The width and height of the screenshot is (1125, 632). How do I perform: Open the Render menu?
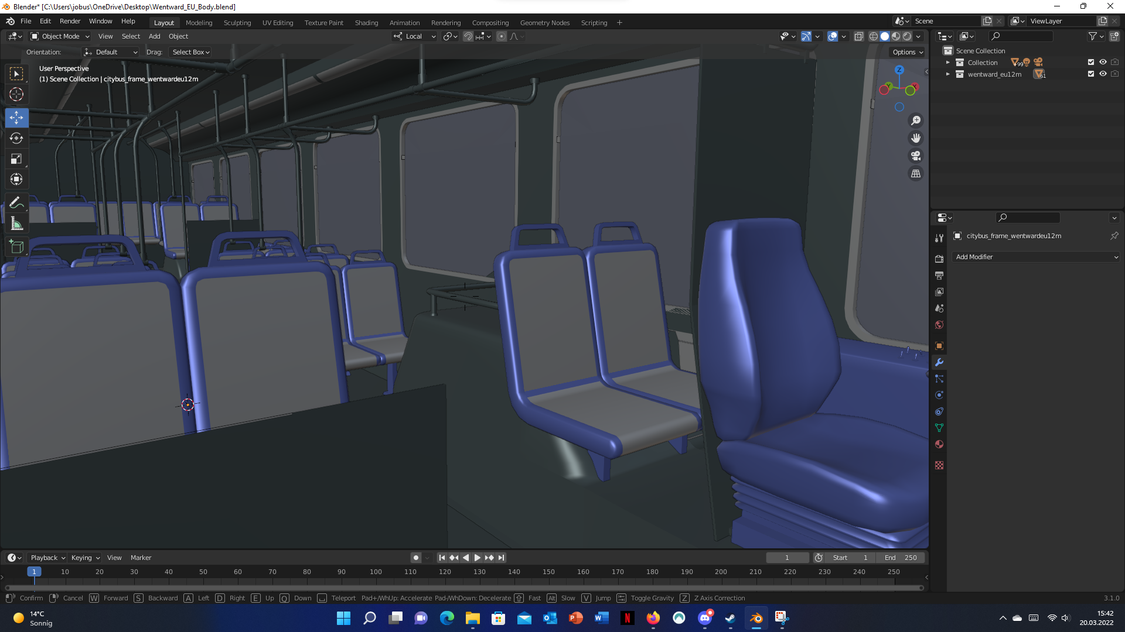70,21
